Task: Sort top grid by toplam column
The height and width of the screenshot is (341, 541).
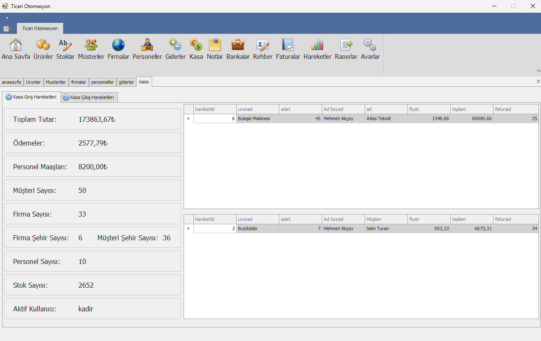Action: 472,109
